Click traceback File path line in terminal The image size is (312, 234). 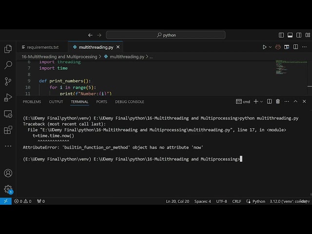point(157,130)
